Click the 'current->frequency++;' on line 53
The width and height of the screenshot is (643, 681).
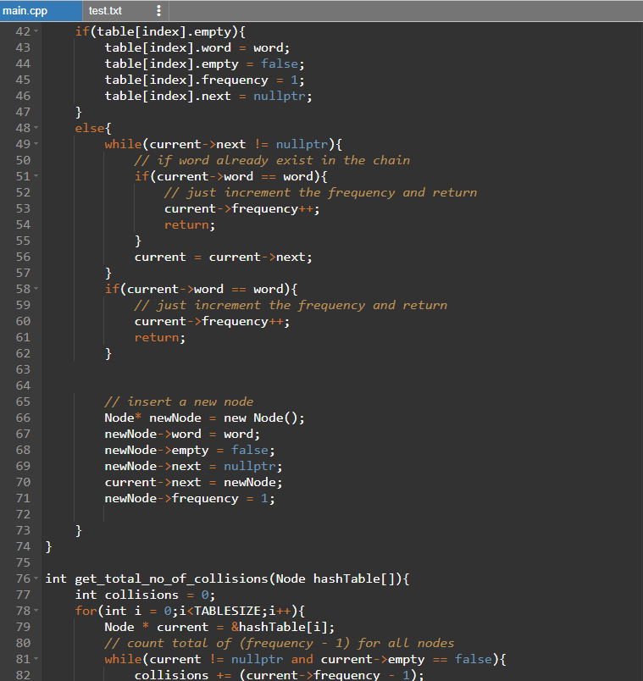click(x=241, y=208)
